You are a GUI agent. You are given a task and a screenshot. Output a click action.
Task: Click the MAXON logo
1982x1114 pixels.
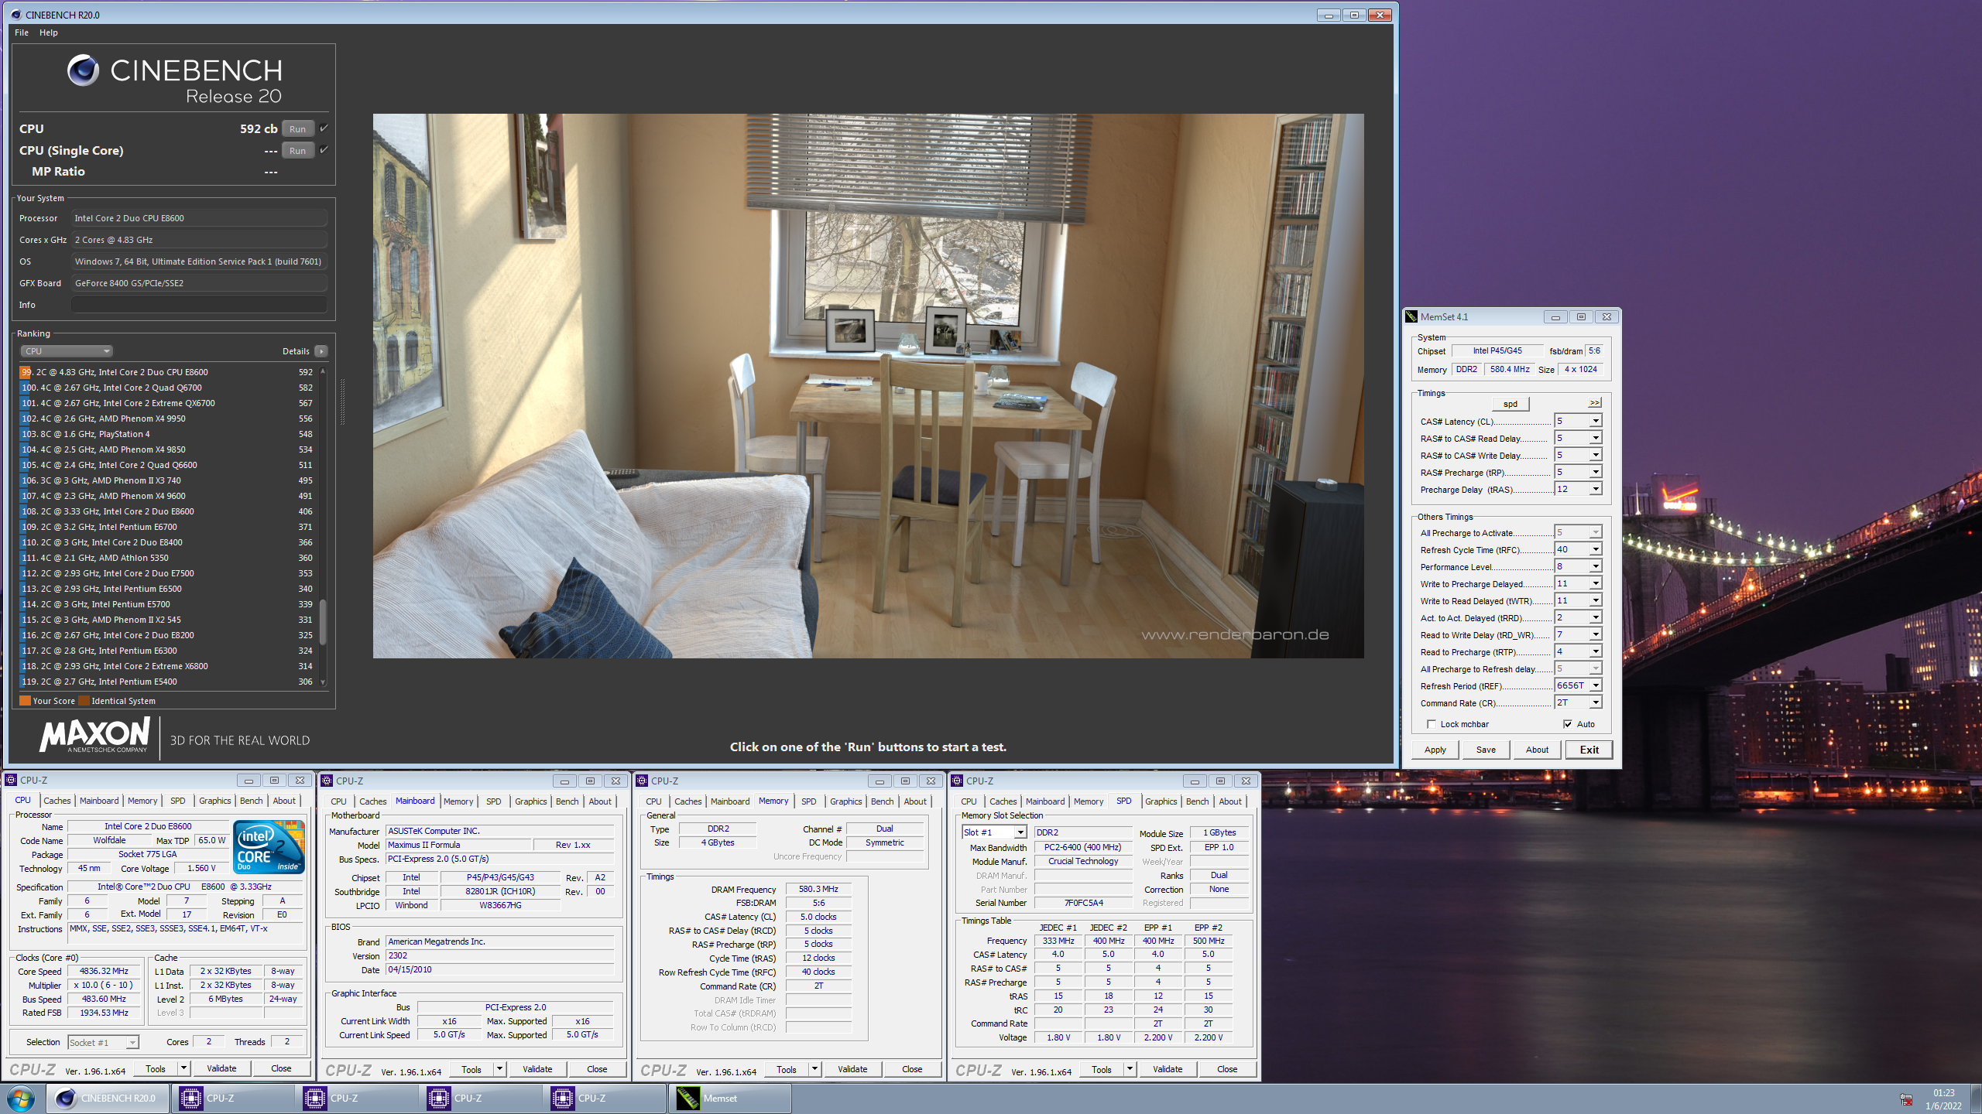click(x=94, y=735)
